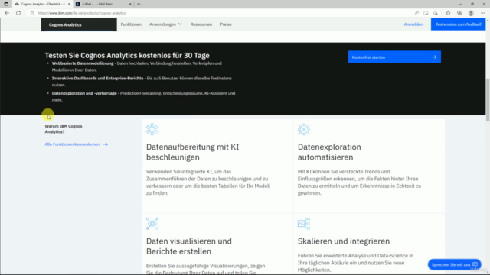Click the Datenexploration automatisieren icon
This screenshot has width=490, height=275.
pos(304,129)
